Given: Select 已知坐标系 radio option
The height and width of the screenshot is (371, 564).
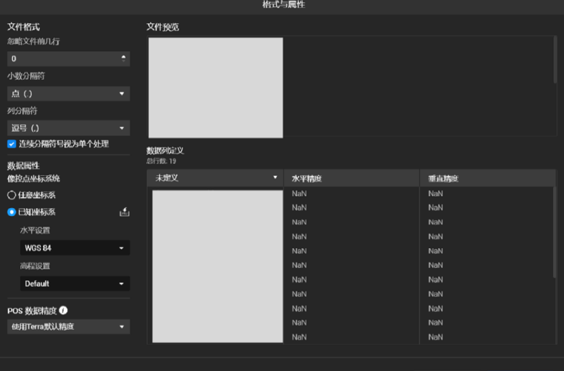Looking at the screenshot, I should coord(11,212).
